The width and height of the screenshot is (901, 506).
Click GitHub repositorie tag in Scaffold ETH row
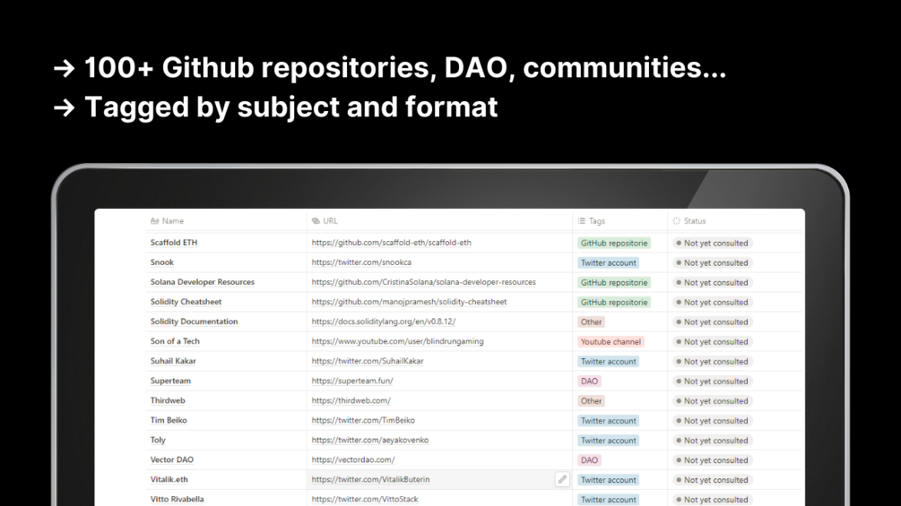pos(614,244)
